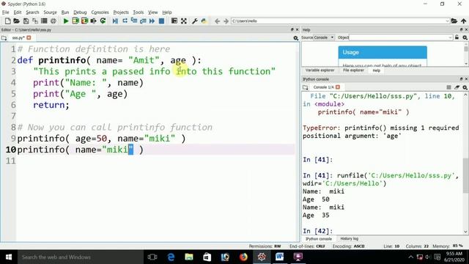Open the Consoles menu
This screenshot has height=264, width=469.
pos(100,12)
